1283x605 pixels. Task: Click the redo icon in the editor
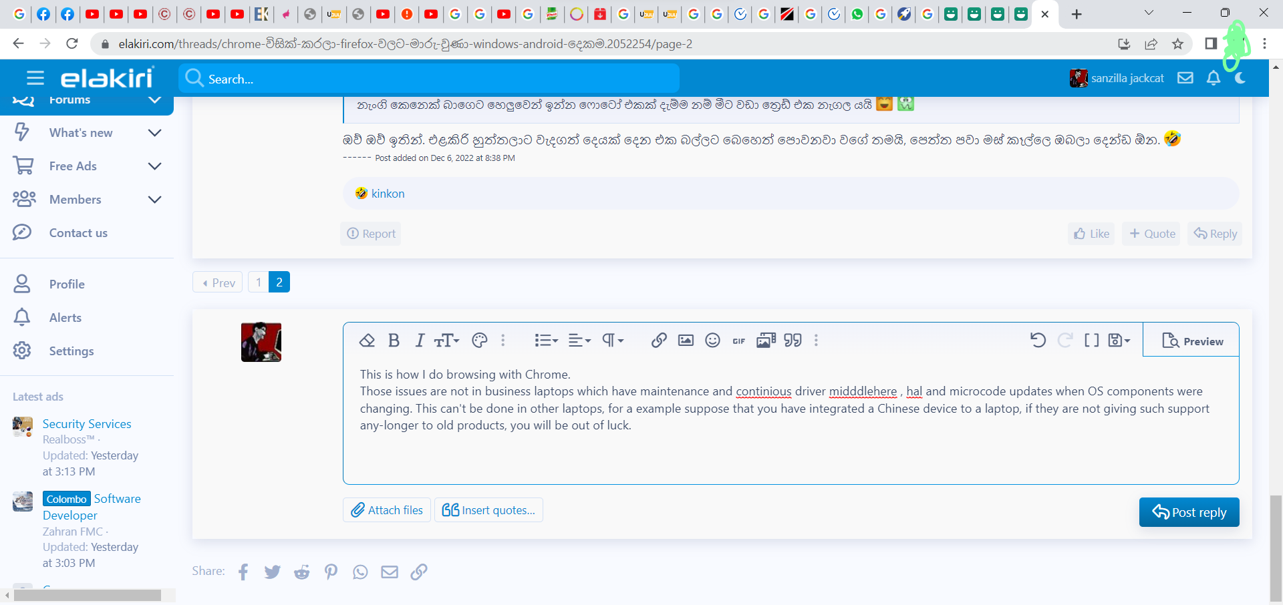pos(1065,341)
